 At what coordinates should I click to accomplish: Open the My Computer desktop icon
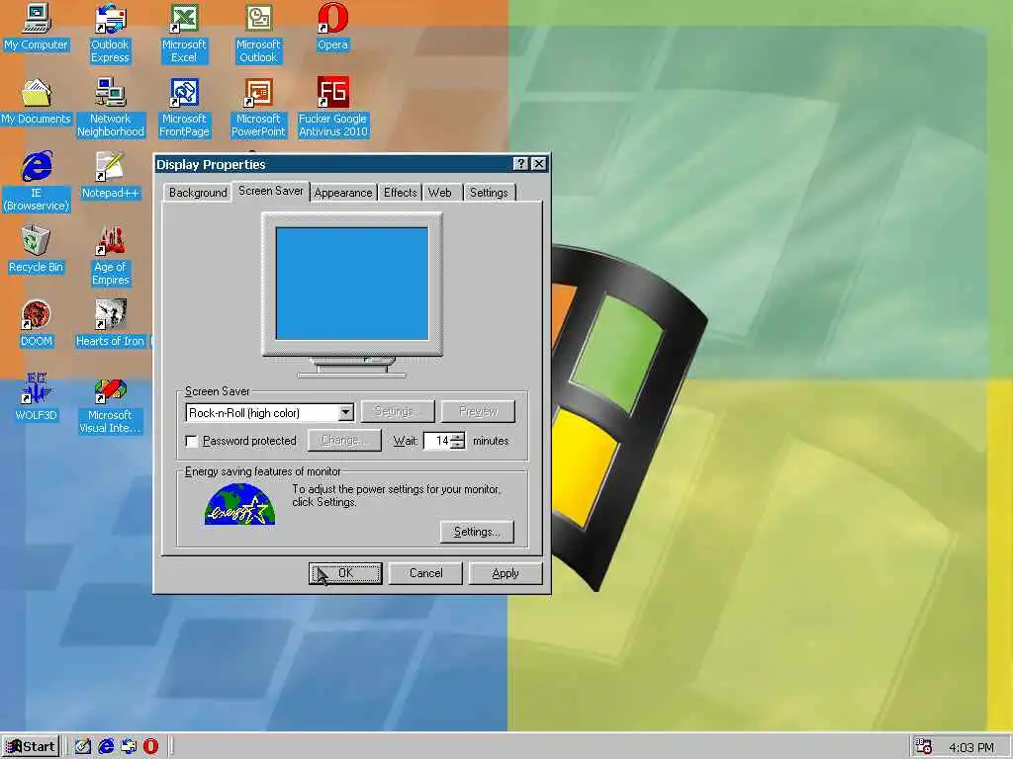pyautogui.click(x=36, y=27)
